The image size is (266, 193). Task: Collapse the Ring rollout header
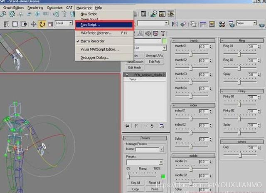242,41
